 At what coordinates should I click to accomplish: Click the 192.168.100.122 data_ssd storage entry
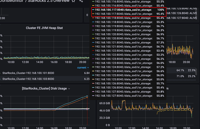pyautogui.click(x=128, y=51)
